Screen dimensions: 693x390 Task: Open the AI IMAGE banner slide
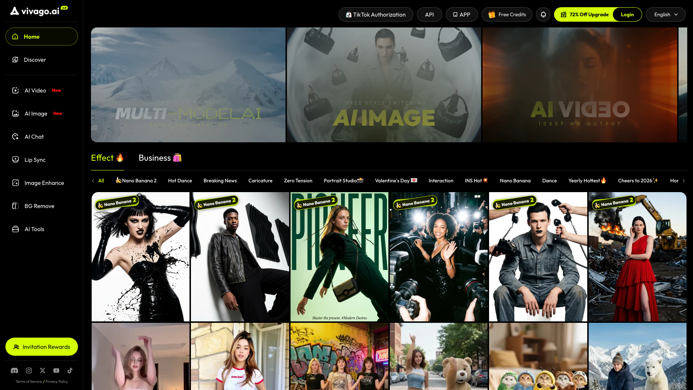tap(384, 85)
